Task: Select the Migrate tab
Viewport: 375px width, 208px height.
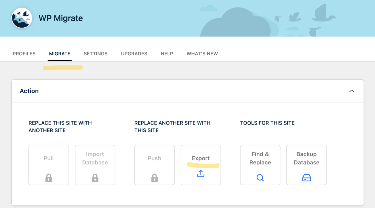Action: pos(60,54)
